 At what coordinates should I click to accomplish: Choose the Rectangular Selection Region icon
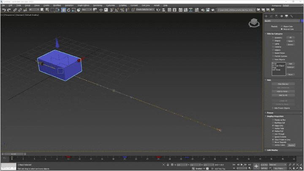coord(52,10)
